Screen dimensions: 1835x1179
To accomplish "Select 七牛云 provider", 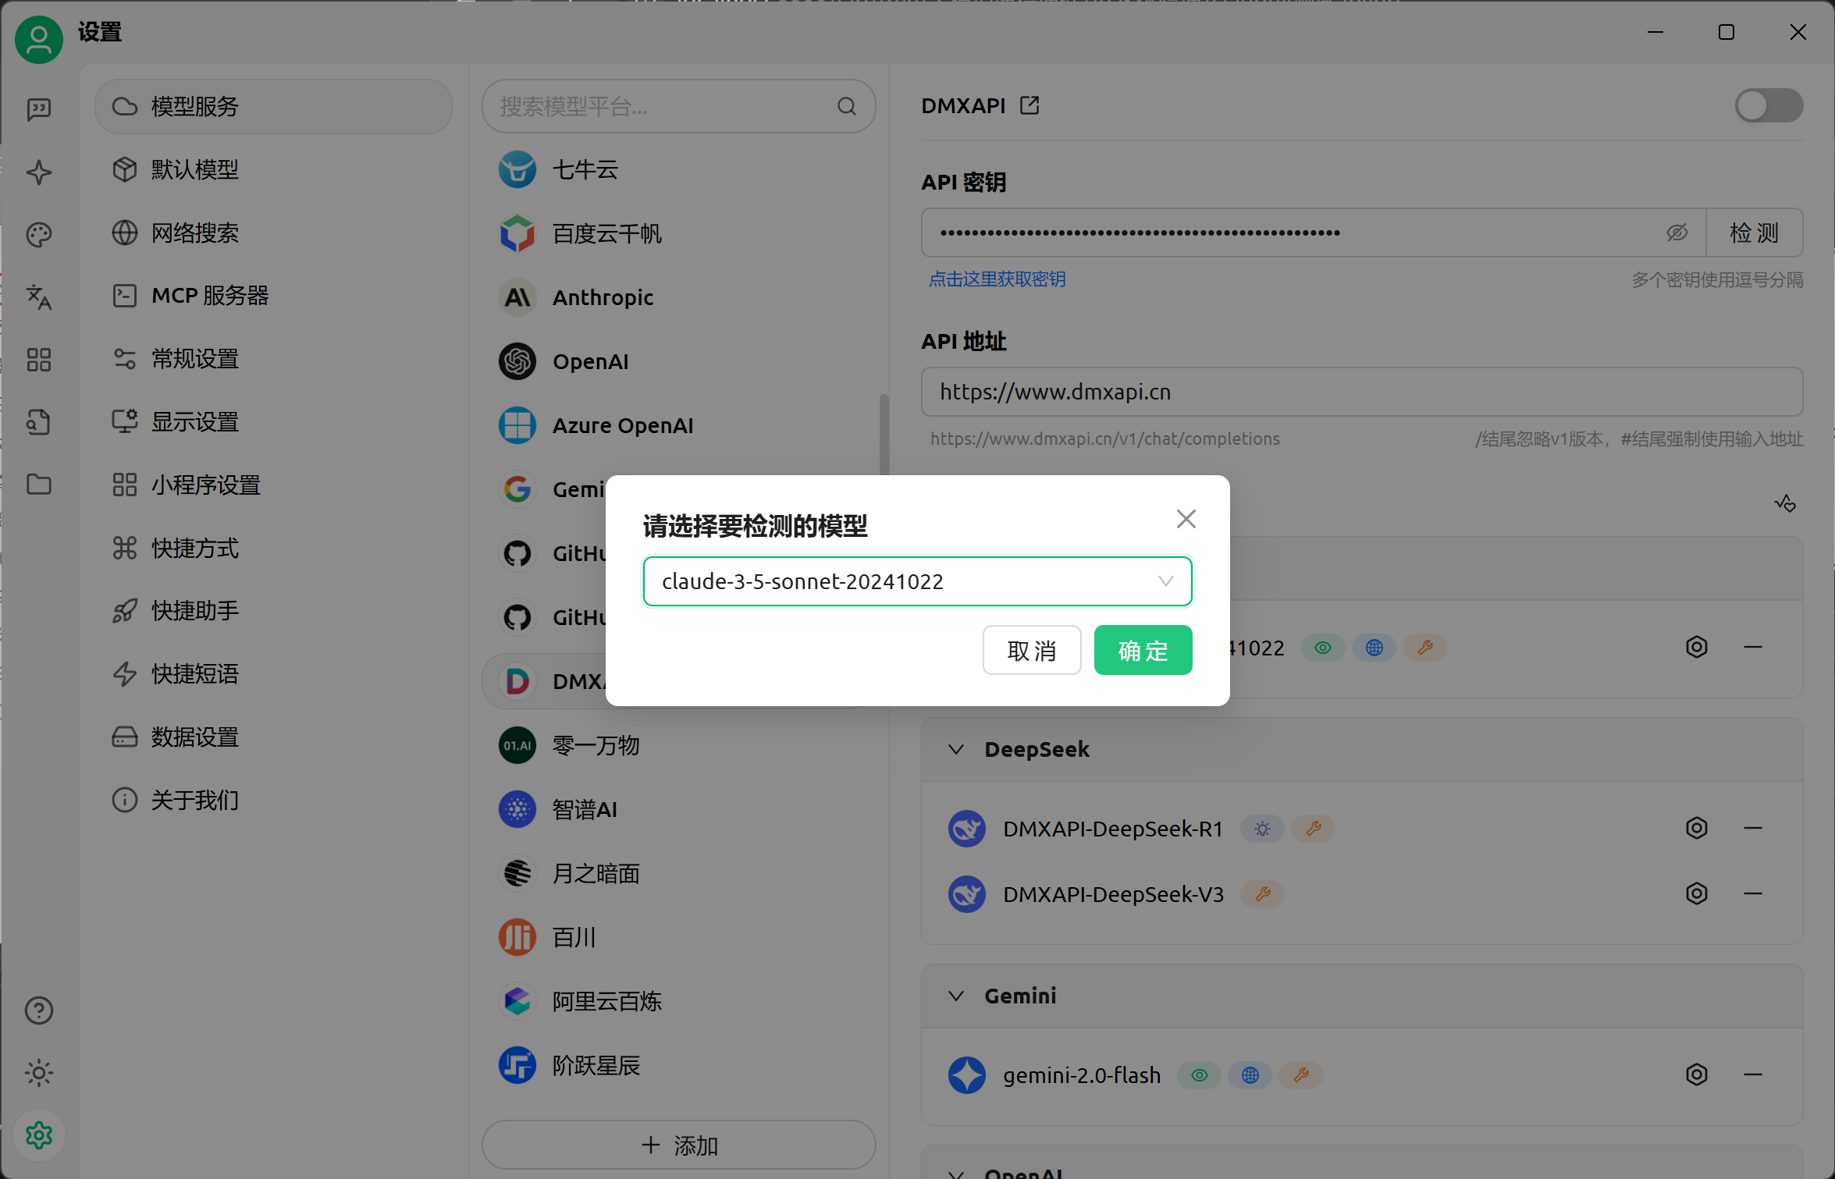I will (x=679, y=169).
